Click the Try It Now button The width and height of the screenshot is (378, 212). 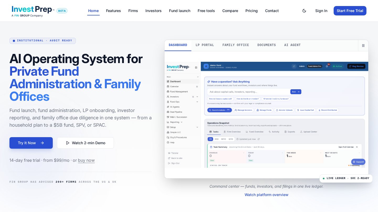tap(31, 143)
